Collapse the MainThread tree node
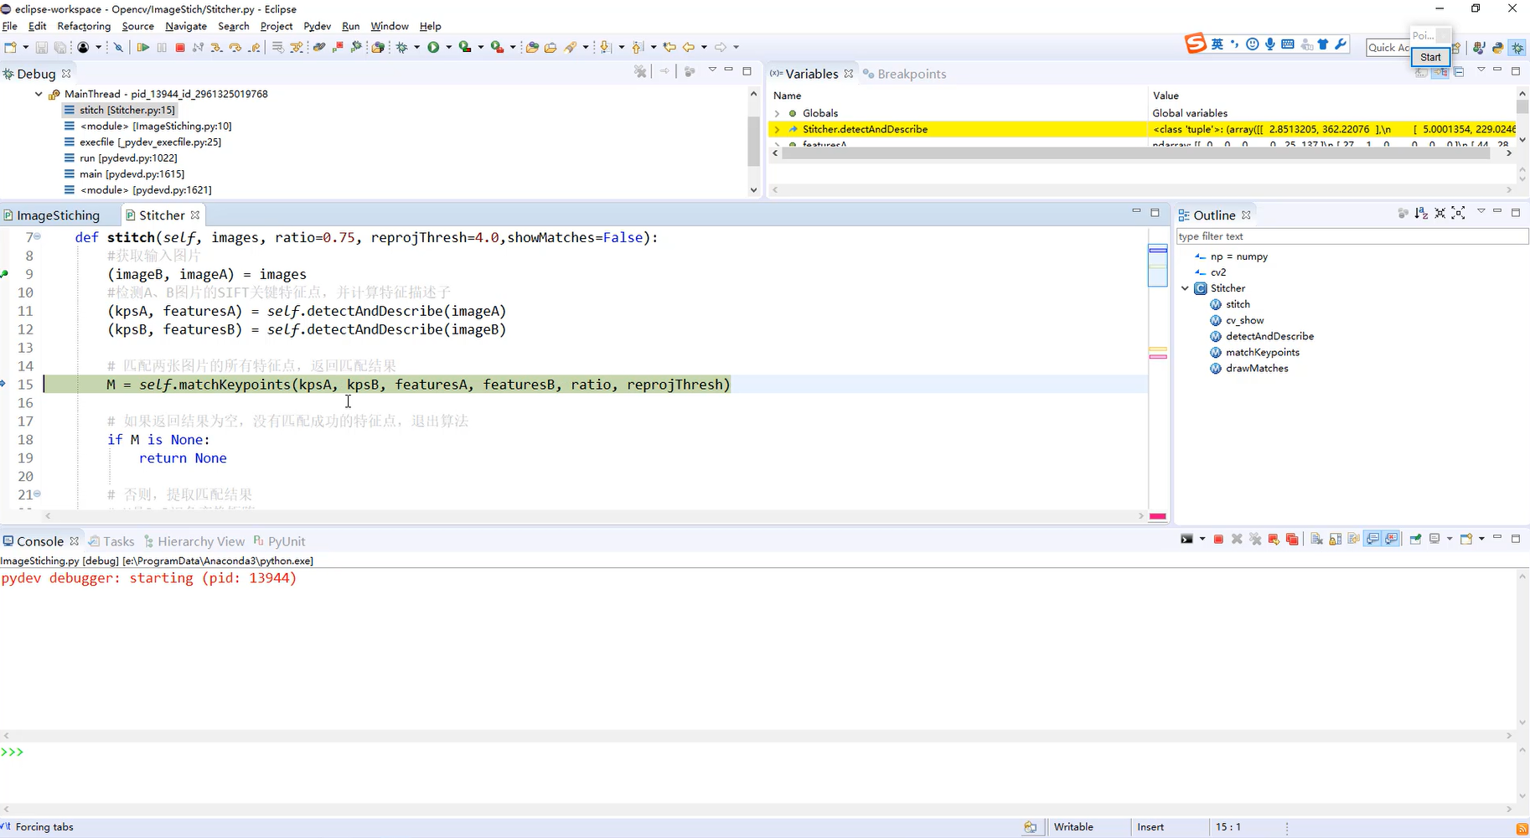This screenshot has height=838, width=1530. click(x=39, y=94)
